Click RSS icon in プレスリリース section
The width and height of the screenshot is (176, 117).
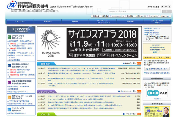139,91
